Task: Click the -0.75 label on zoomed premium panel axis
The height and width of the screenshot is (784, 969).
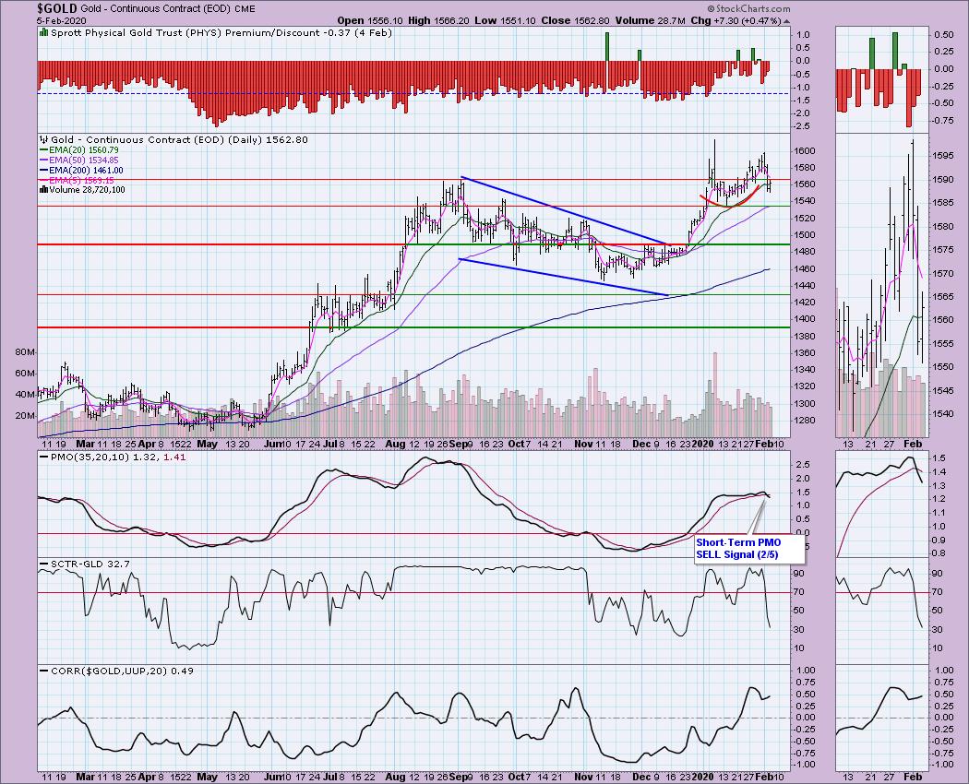Action: coord(942,120)
